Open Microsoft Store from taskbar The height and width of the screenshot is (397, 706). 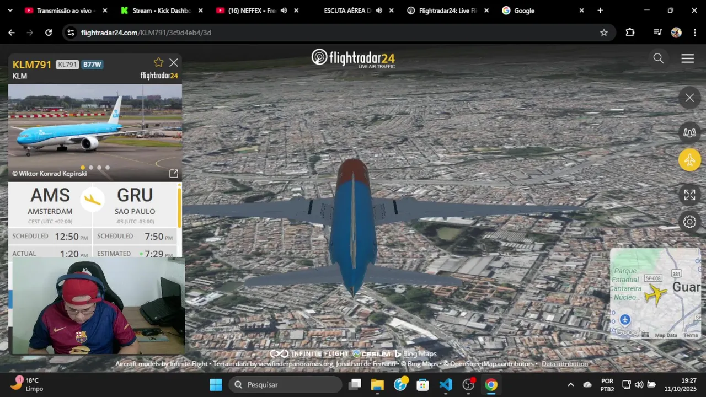[422, 384]
